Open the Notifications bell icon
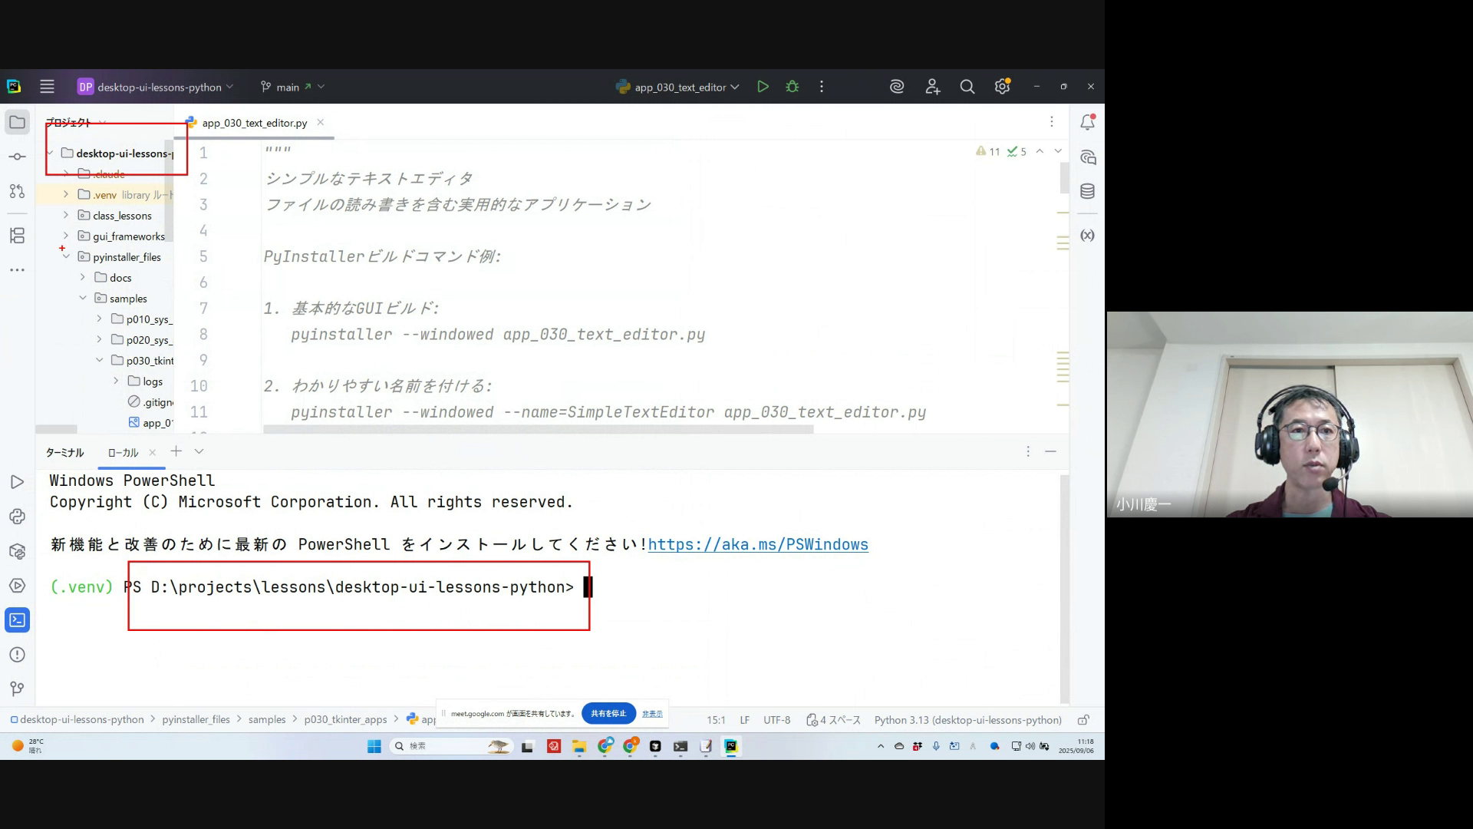This screenshot has width=1473, height=829. 1087,122
